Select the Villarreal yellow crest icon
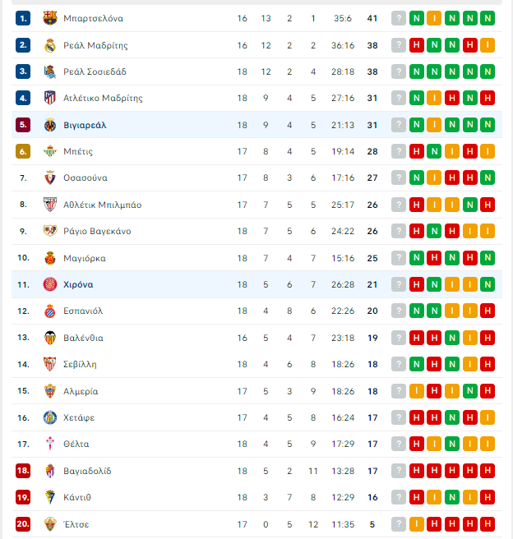Screen dimensions: 513x539 coord(50,125)
